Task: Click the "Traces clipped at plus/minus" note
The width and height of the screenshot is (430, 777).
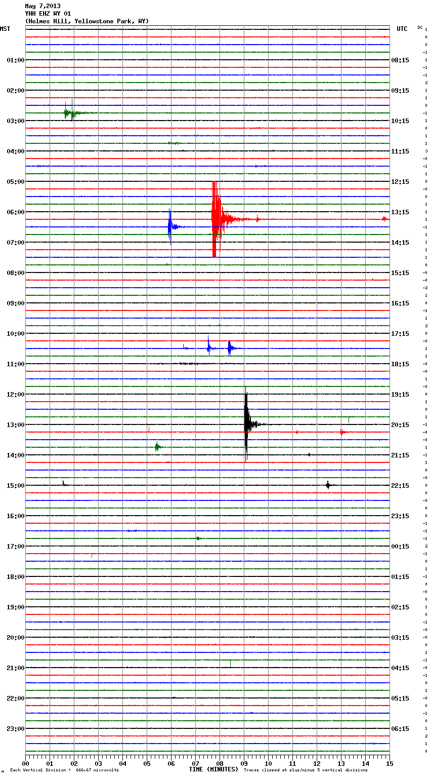Action: click(x=306, y=770)
